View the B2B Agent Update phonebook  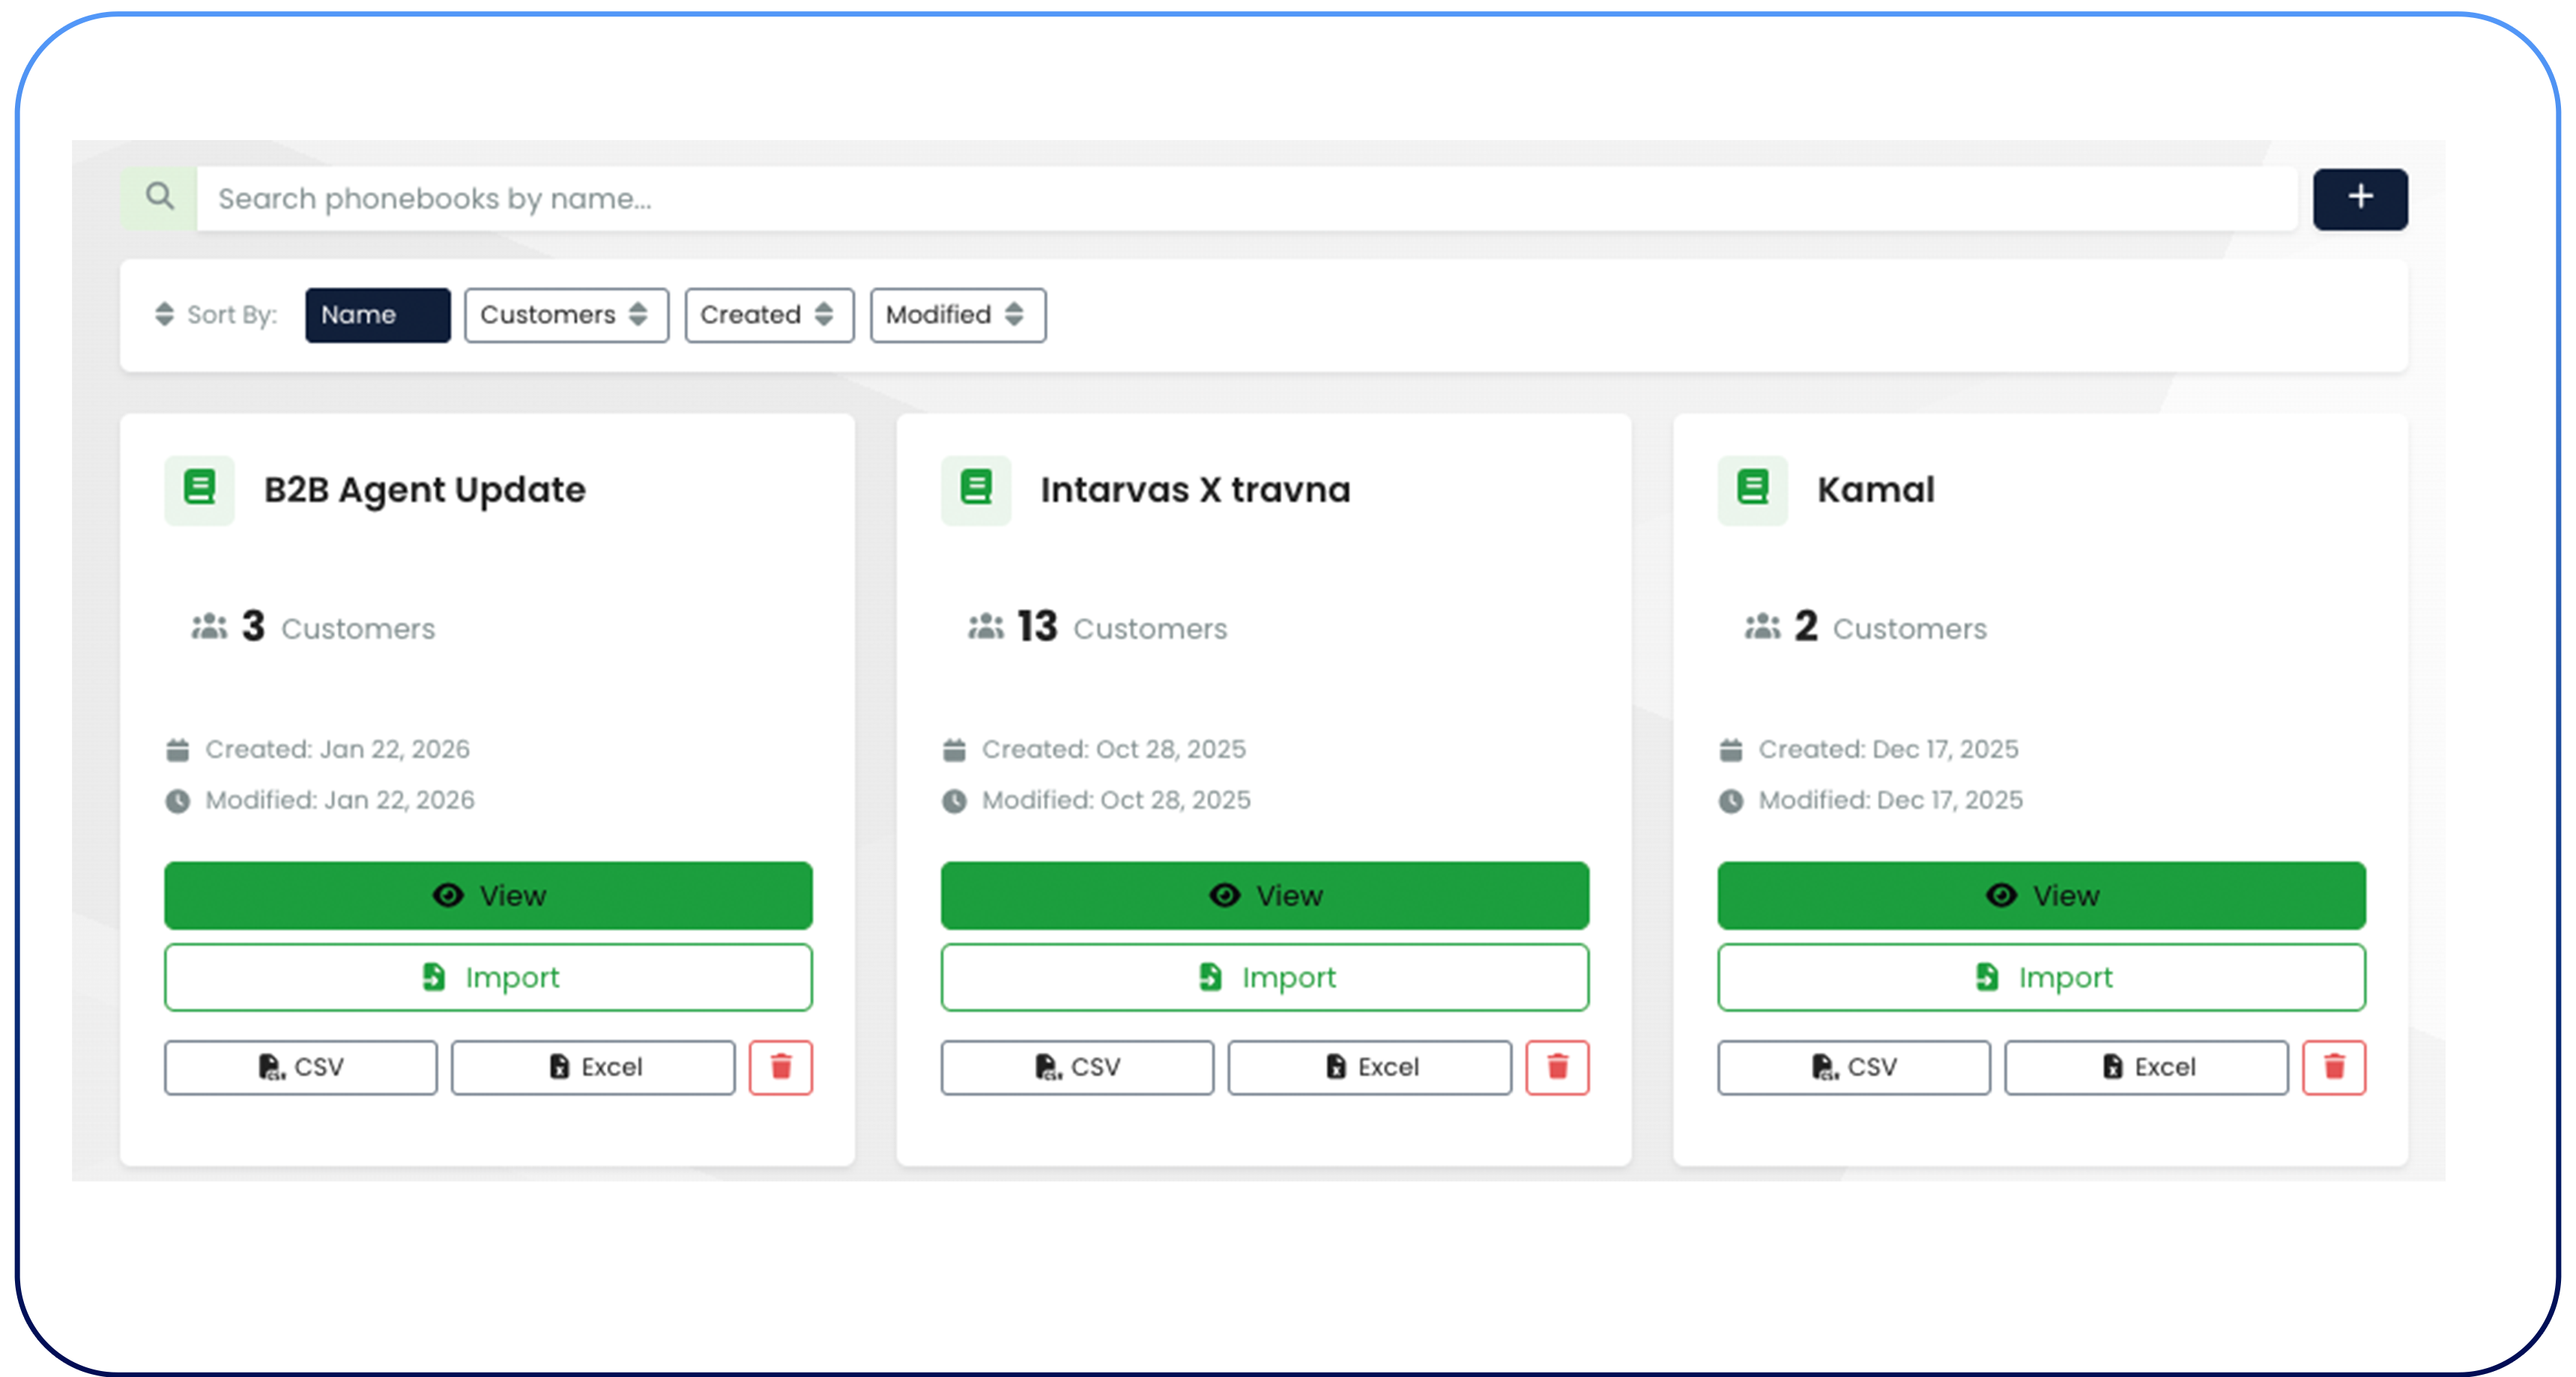pyautogui.click(x=488, y=895)
